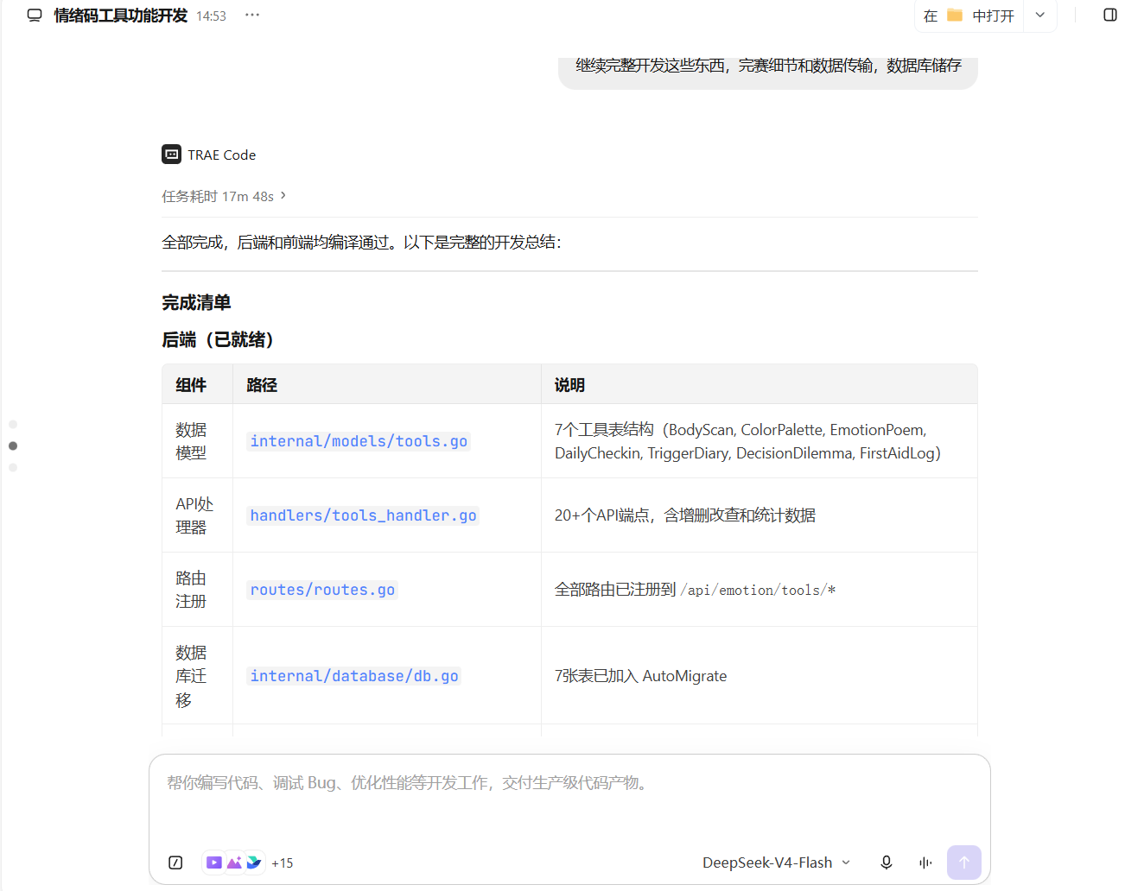Open the handlers/tools_handler.go file link

(x=363, y=515)
